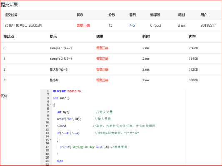Place cursor on Z=N%5; statement

(x=61, y=126)
